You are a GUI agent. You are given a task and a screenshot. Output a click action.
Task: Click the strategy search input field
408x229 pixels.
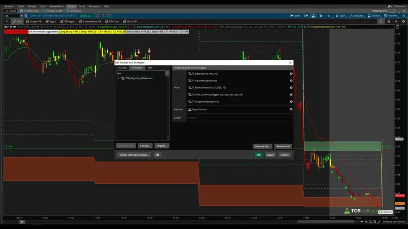click(141, 73)
